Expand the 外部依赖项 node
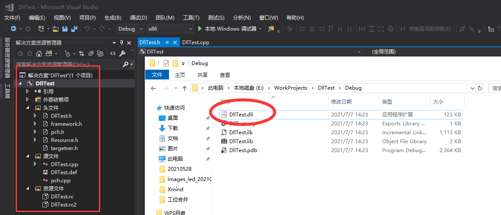Image resolution: width=501 pixels, height=215 pixels. point(28,99)
